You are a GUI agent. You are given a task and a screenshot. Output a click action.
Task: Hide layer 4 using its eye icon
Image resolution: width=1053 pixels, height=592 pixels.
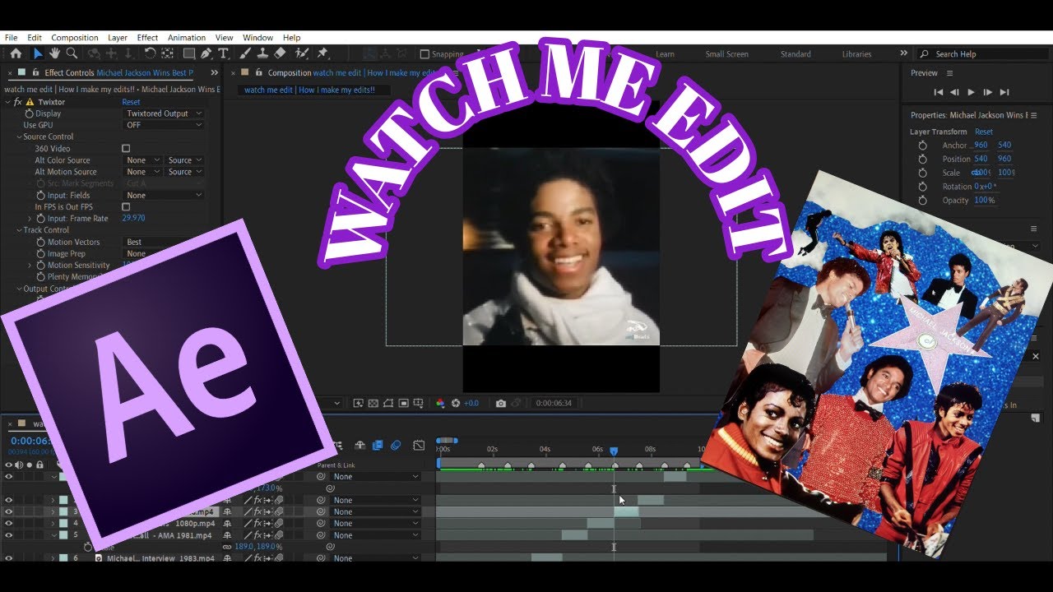coord(9,523)
